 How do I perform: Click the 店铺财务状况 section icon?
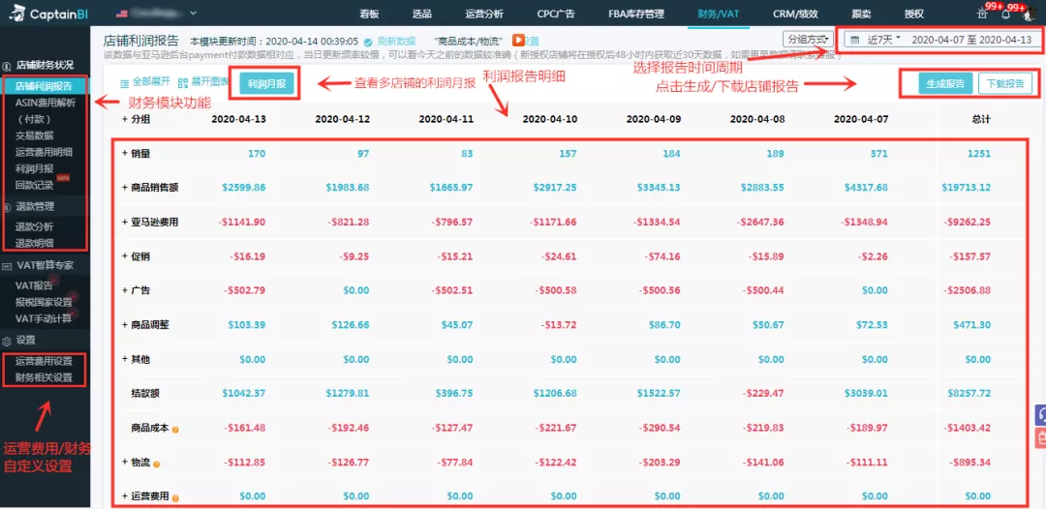point(7,66)
